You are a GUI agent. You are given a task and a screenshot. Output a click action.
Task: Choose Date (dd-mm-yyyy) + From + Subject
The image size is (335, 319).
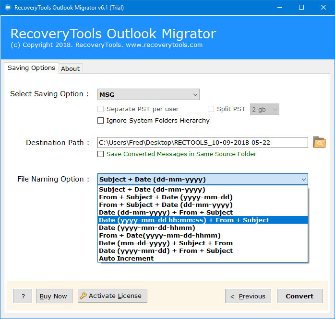pos(203,212)
